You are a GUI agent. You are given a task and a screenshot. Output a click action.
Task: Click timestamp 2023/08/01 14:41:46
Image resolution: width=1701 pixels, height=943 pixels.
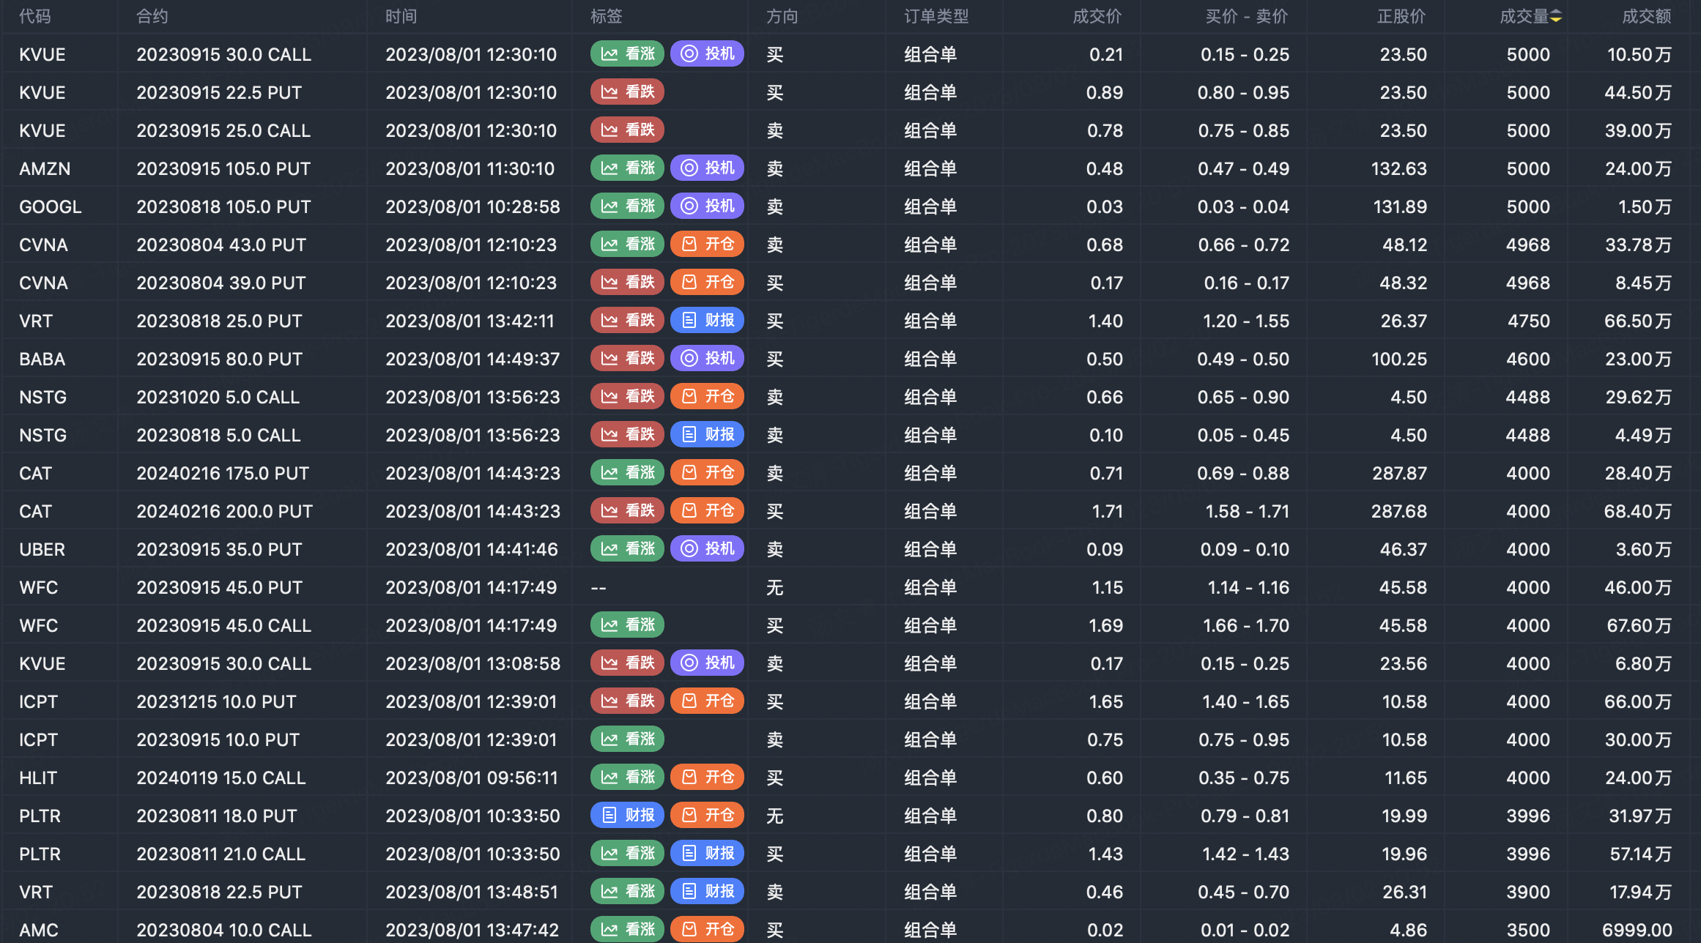point(472,549)
